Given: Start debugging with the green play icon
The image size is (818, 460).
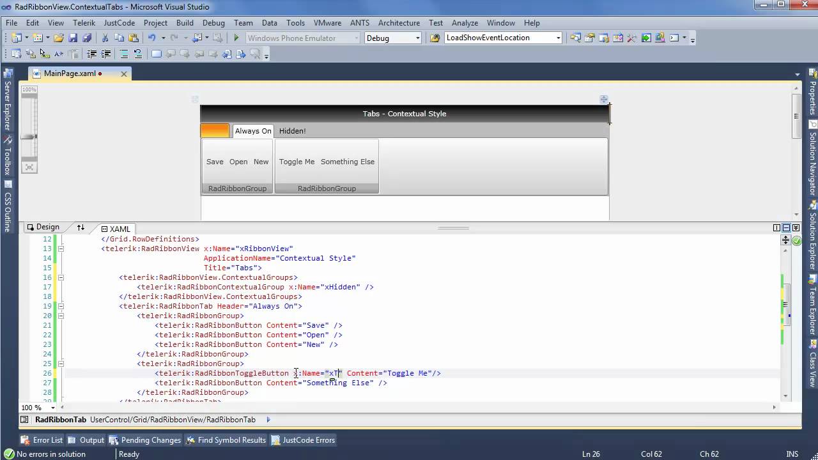Looking at the screenshot, I should coord(236,38).
